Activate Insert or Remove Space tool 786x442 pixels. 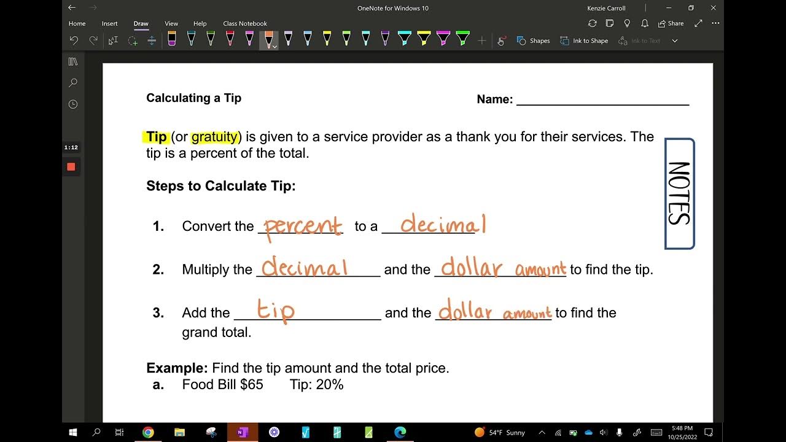(x=152, y=41)
